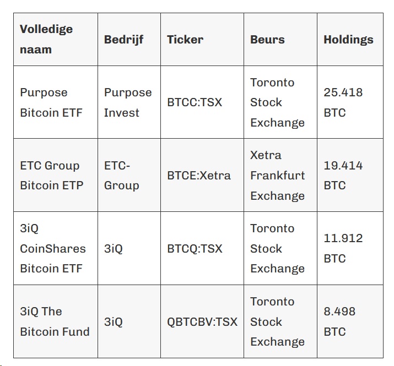Click the BTCE:Xetra ticker cell
This screenshot has height=366, width=394.
point(202,175)
